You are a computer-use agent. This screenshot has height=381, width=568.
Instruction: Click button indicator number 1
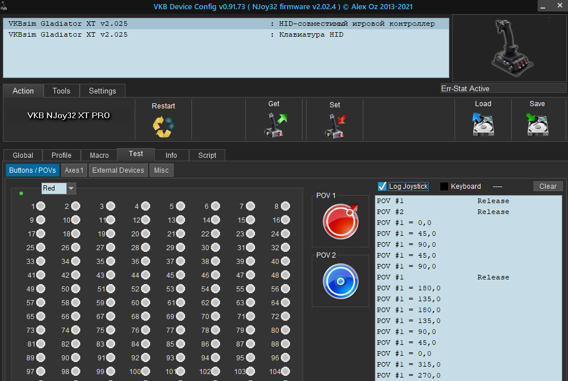pos(41,206)
